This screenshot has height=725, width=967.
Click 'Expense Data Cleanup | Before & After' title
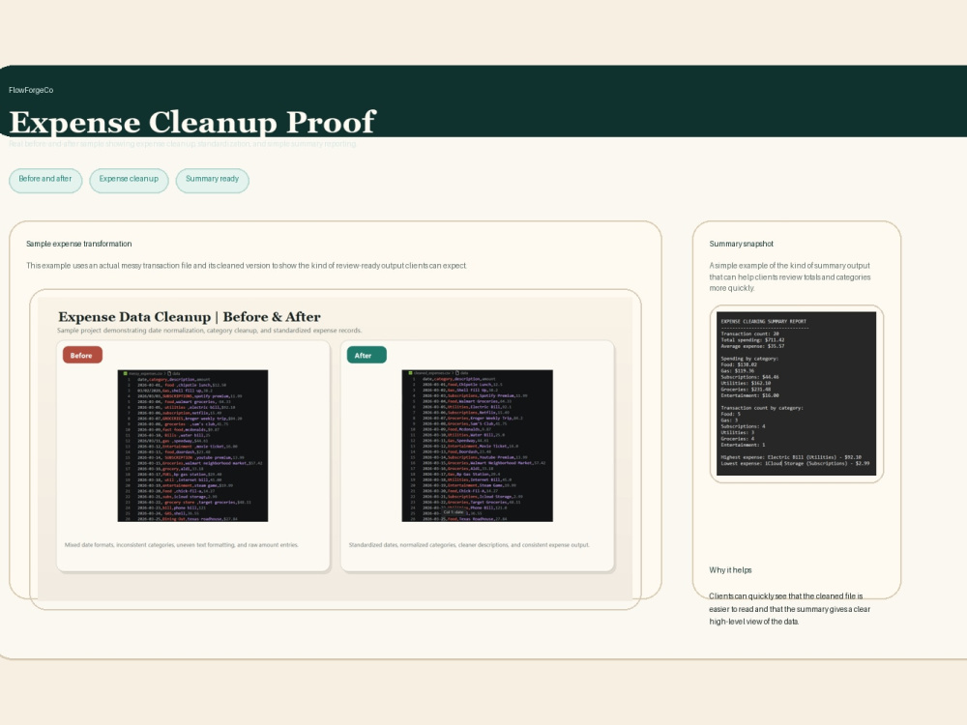190,317
